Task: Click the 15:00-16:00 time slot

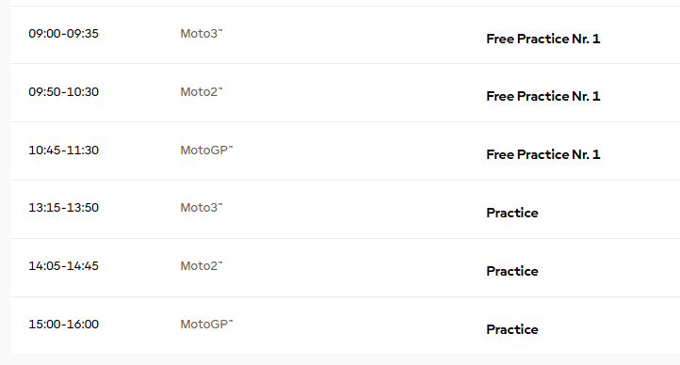Action: point(63,325)
